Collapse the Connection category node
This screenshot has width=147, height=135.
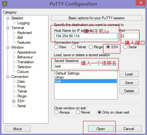(8, 77)
